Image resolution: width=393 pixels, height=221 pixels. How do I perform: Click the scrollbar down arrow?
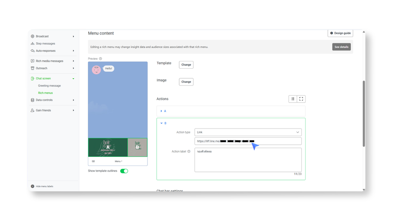(364, 190)
